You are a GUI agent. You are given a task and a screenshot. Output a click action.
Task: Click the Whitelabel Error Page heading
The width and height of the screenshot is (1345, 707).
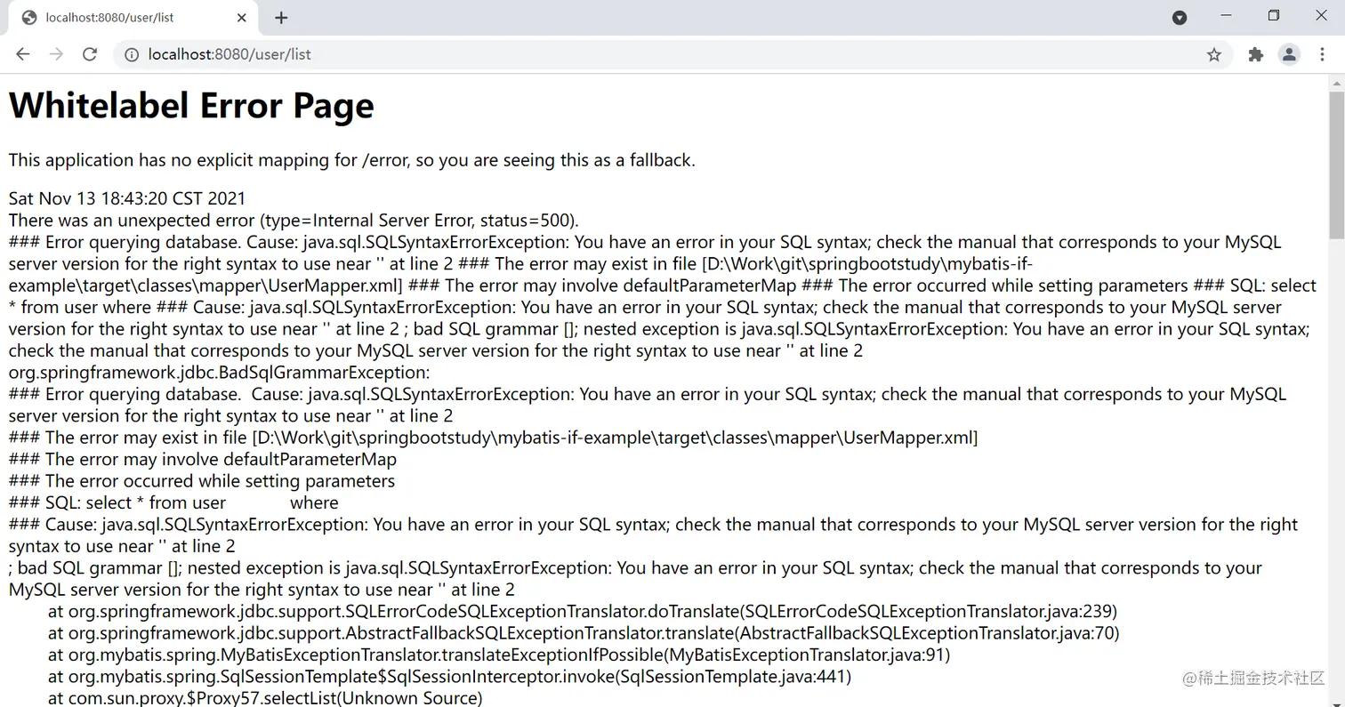(x=191, y=106)
